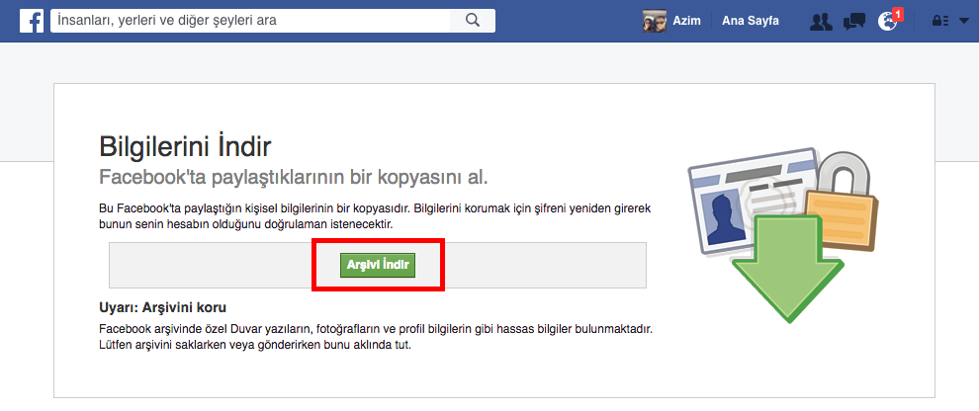Click the Arşivi İndir button

click(378, 265)
